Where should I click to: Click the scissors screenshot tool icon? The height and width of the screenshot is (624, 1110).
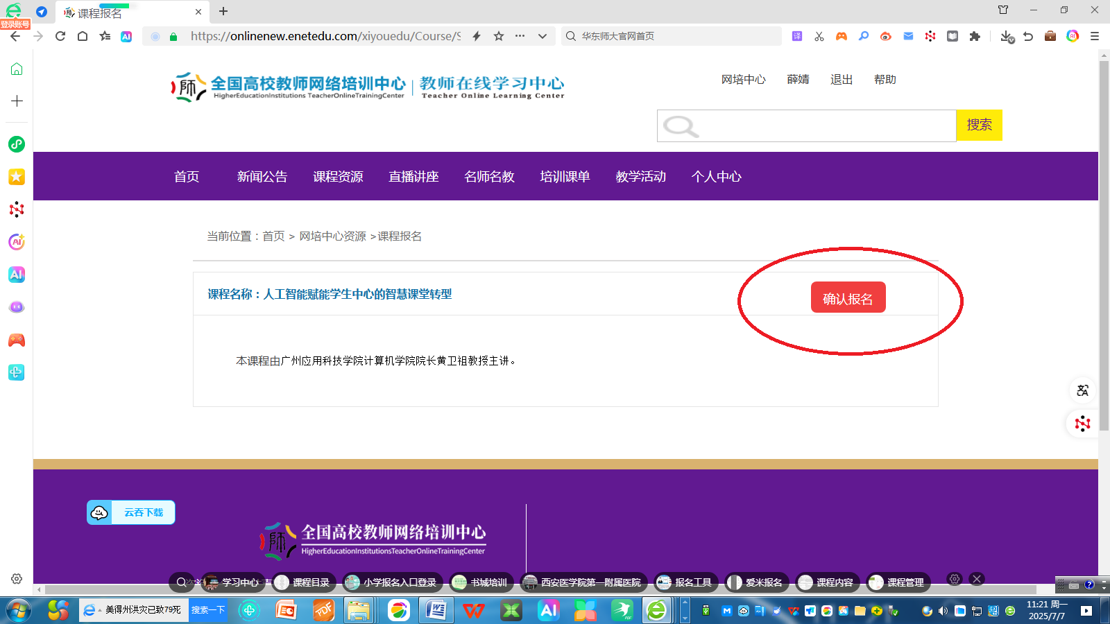pyautogui.click(x=819, y=36)
